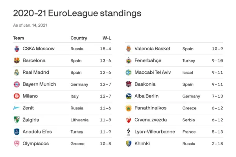This screenshot has height=157, width=236.
Task: Click the Žalgiris green logo
Action: coord(17,120)
